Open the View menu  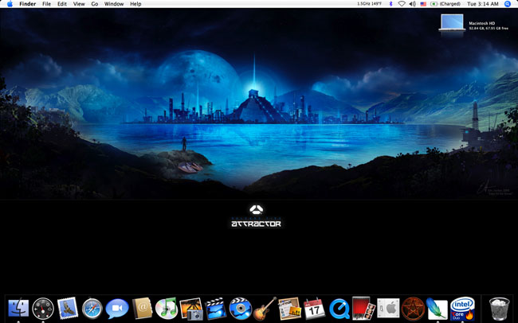click(79, 4)
